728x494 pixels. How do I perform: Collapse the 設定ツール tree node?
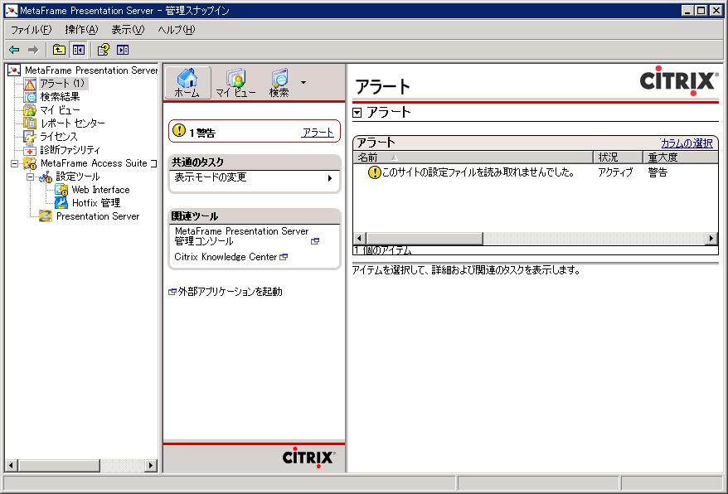30,177
